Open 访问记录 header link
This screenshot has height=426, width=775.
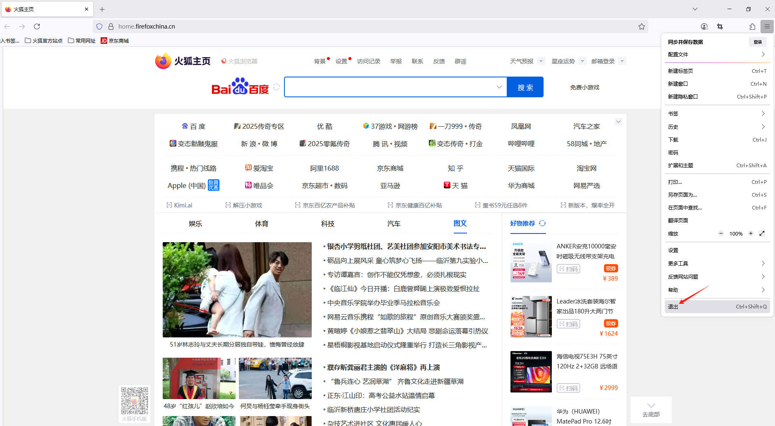[x=368, y=61]
